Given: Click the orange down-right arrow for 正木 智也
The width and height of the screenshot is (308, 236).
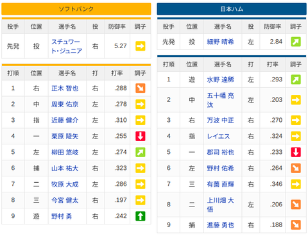Looking at the screenshot, I should 141,88.
